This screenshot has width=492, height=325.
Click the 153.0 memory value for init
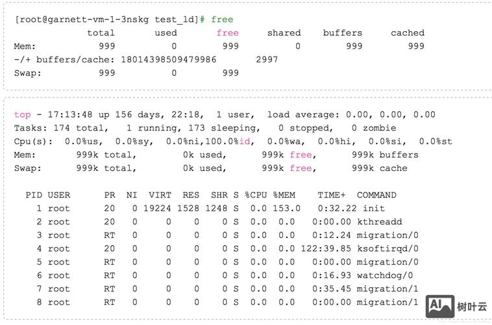pos(287,209)
